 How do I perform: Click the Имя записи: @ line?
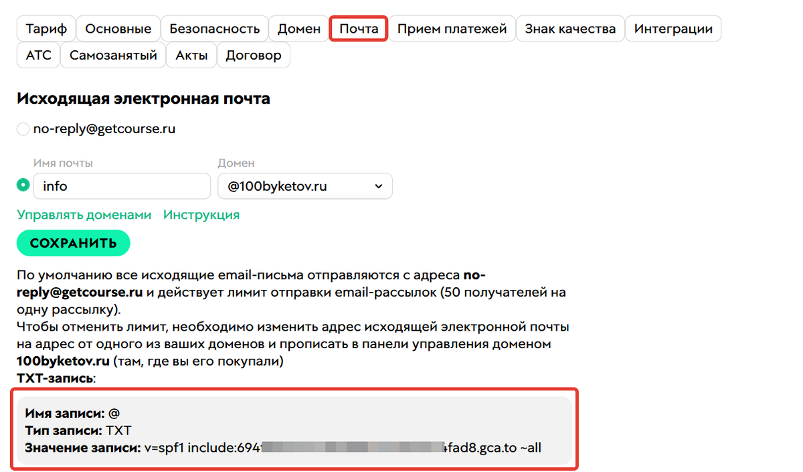(72, 413)
